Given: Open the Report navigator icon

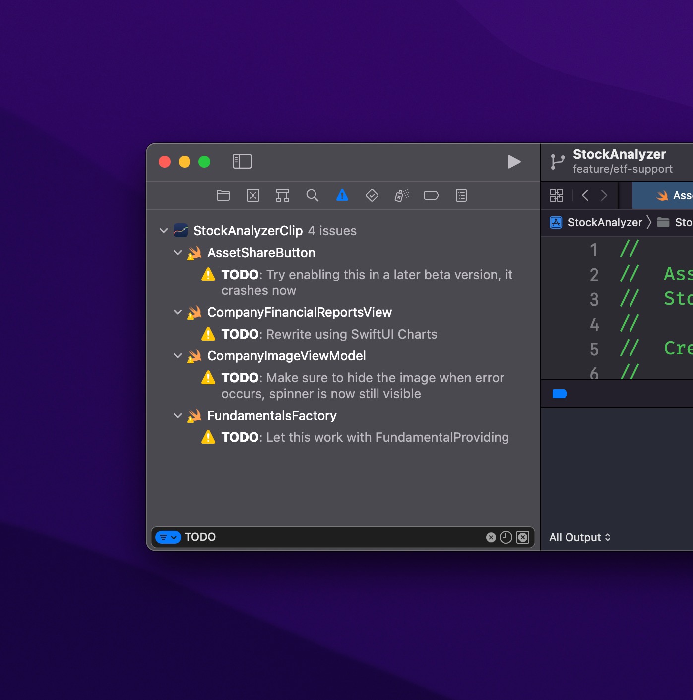Looking at the screenshot, I should pyautogui.click(x=461, y=195).
